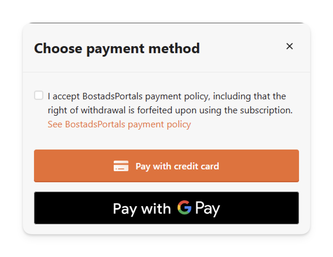Click the 'Pay with credit card' label text

pos(177,166)
